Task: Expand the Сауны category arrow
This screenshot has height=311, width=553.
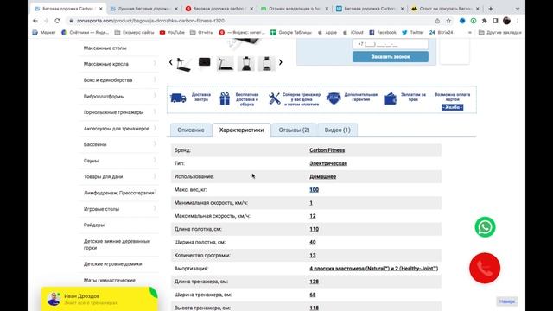Action: click(x=155, y=160)
